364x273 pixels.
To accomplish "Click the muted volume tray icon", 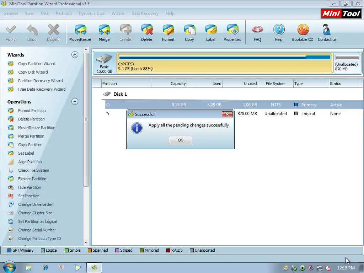I will pyautogui.click(x=328, y=268).
